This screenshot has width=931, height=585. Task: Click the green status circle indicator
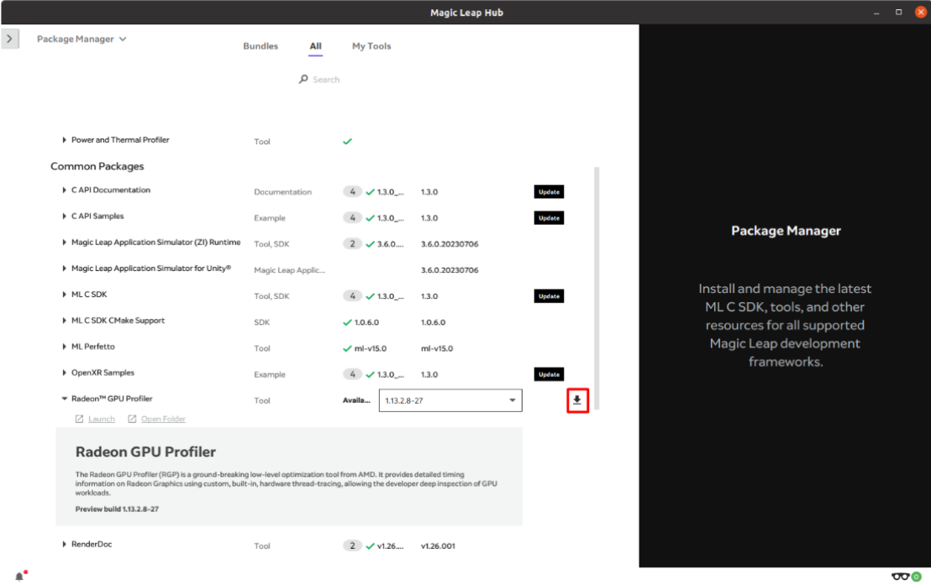(916, 576)
